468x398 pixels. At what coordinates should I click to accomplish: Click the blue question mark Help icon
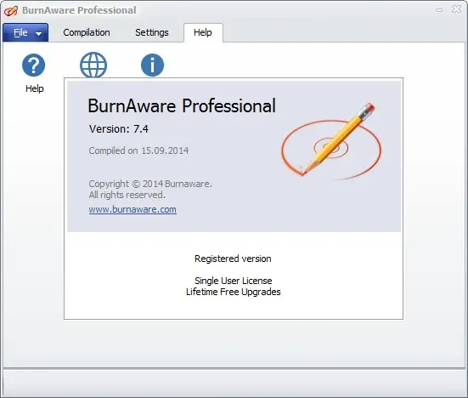[33, 65]
